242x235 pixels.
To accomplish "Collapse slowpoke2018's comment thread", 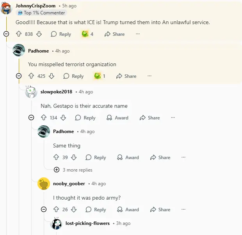I will click(x=31, y=118).
